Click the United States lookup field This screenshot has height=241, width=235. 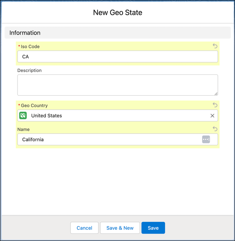(117, 116)
